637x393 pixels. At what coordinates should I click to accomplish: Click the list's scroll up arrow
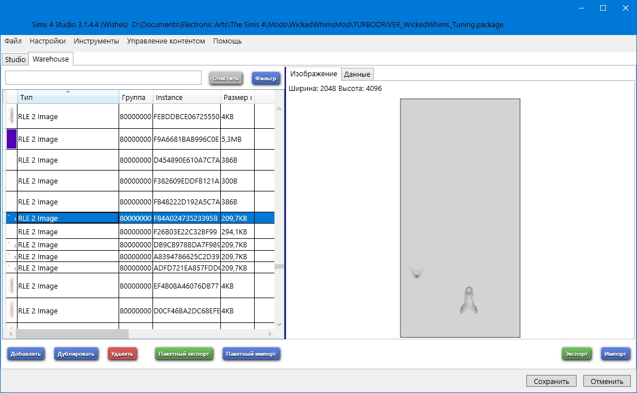pos(279,109)
